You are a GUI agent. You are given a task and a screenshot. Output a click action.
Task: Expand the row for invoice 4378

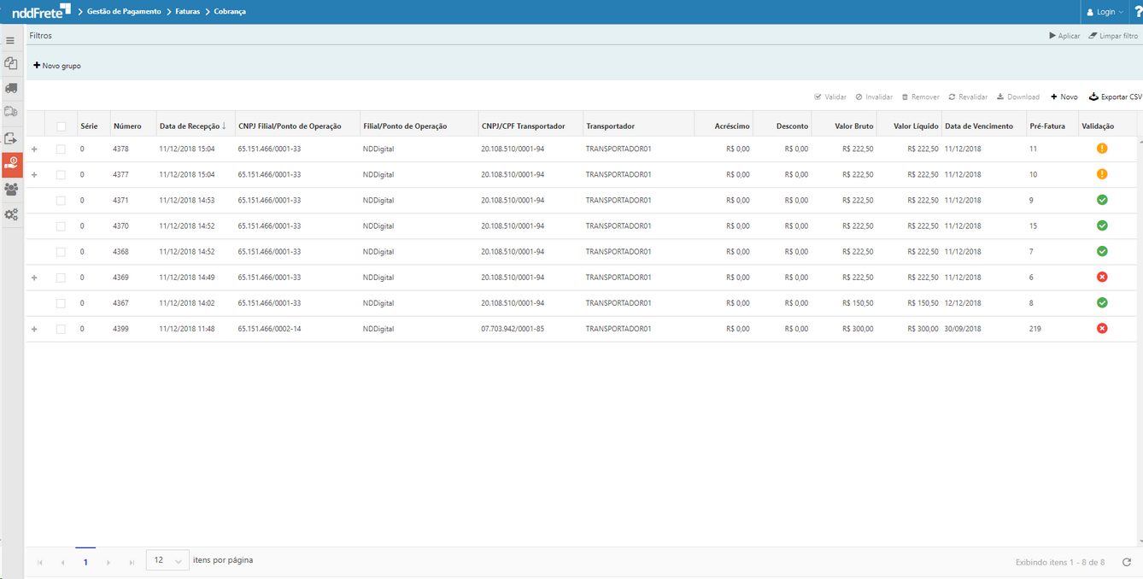[34, 149]
